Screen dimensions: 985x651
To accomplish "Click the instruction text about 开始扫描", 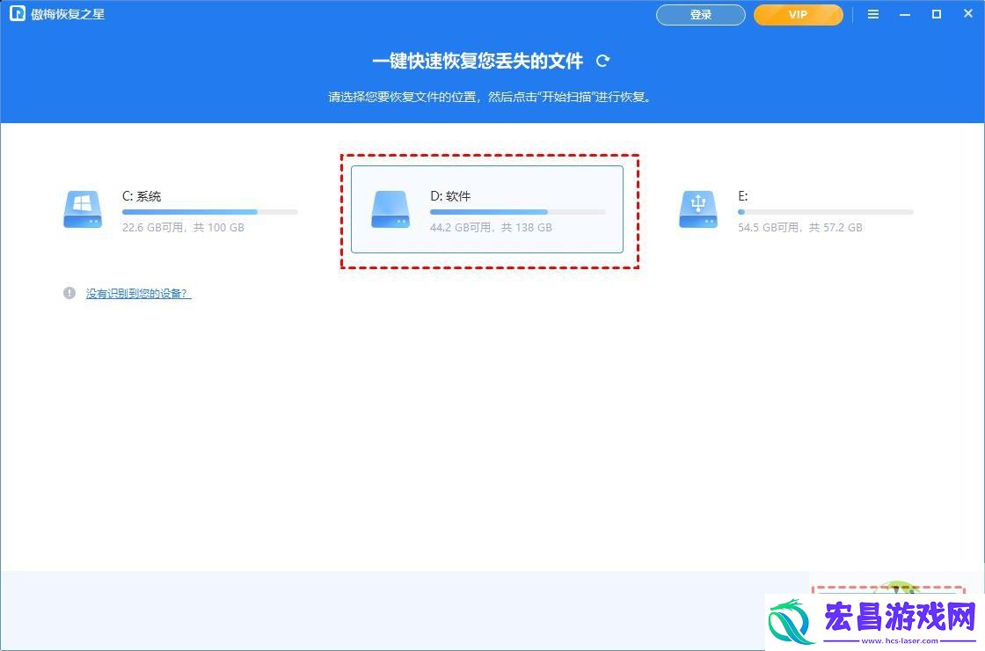I will coord(492,97).
